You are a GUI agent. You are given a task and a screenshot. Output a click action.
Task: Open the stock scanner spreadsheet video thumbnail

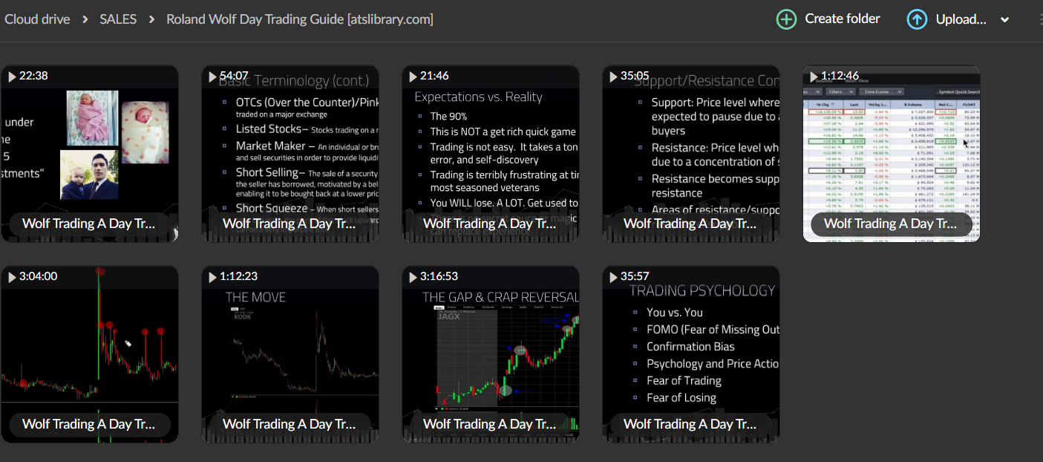coord(891,152)
